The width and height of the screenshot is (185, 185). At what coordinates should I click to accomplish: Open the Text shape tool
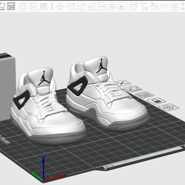click(144, 6)
